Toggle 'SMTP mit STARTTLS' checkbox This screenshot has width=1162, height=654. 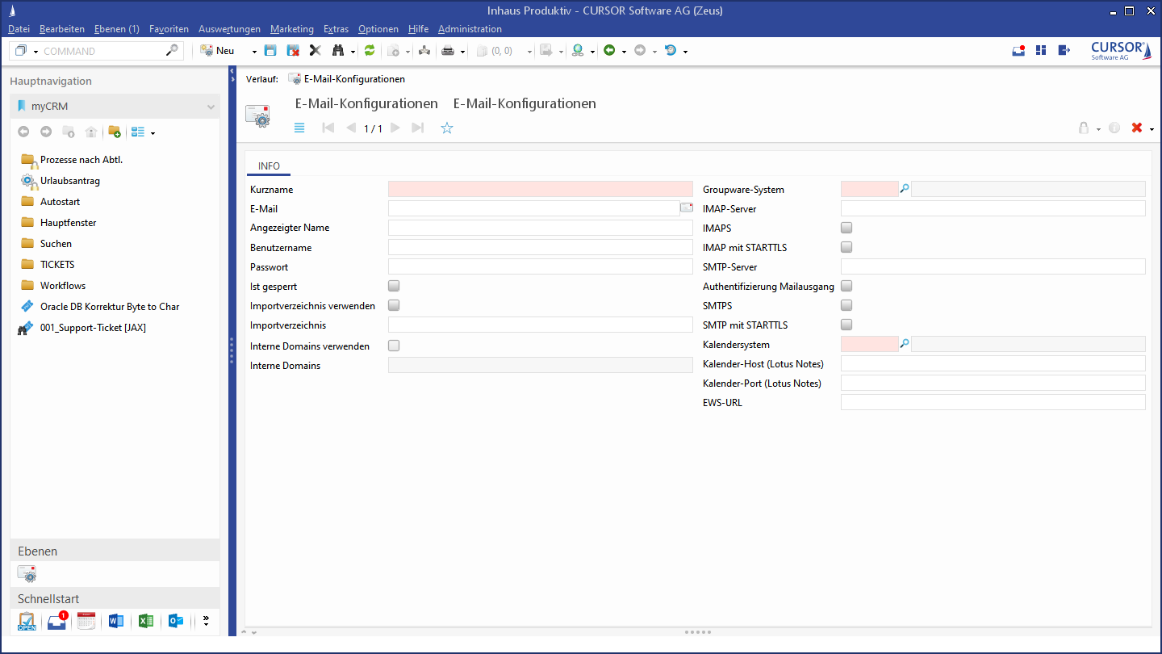click(x=846, y=325)
